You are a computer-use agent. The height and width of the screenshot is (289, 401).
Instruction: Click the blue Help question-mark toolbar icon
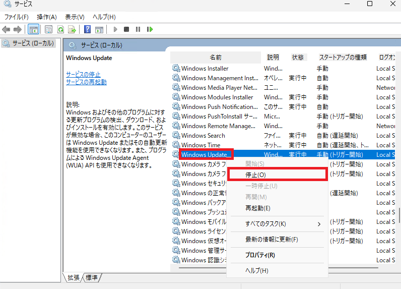(87, 30)
